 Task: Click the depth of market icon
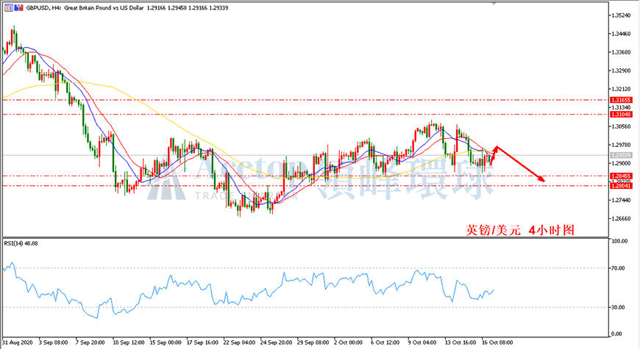[x=19, y=8]
